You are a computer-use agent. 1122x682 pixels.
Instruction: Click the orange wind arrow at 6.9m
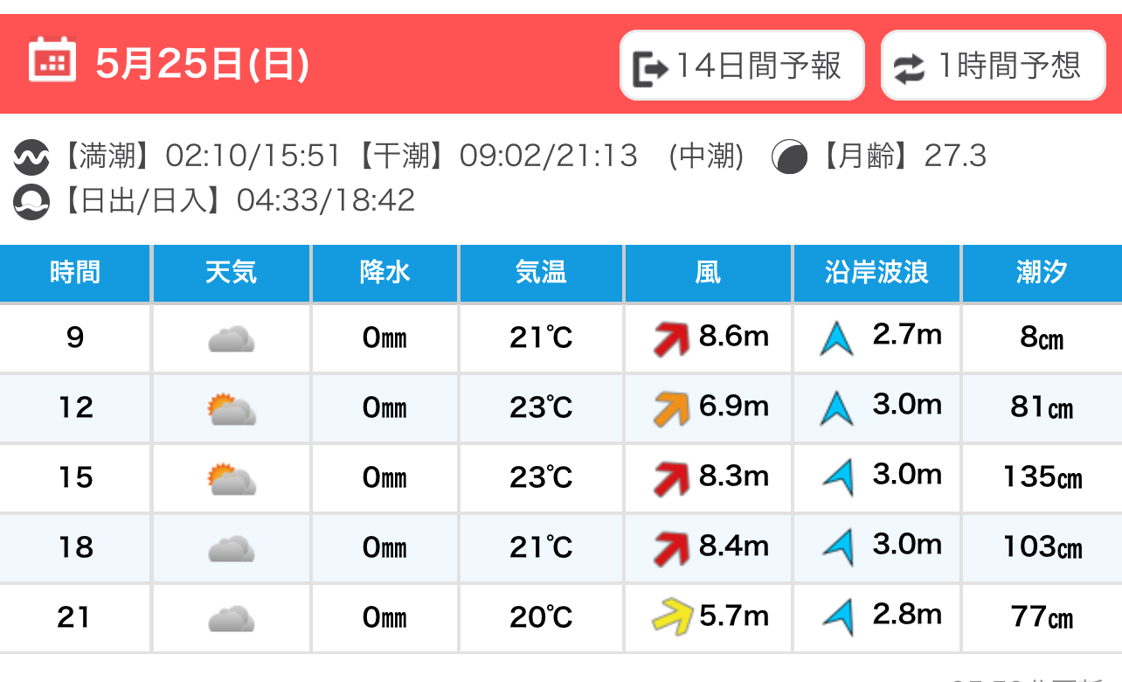pos(672,408)
